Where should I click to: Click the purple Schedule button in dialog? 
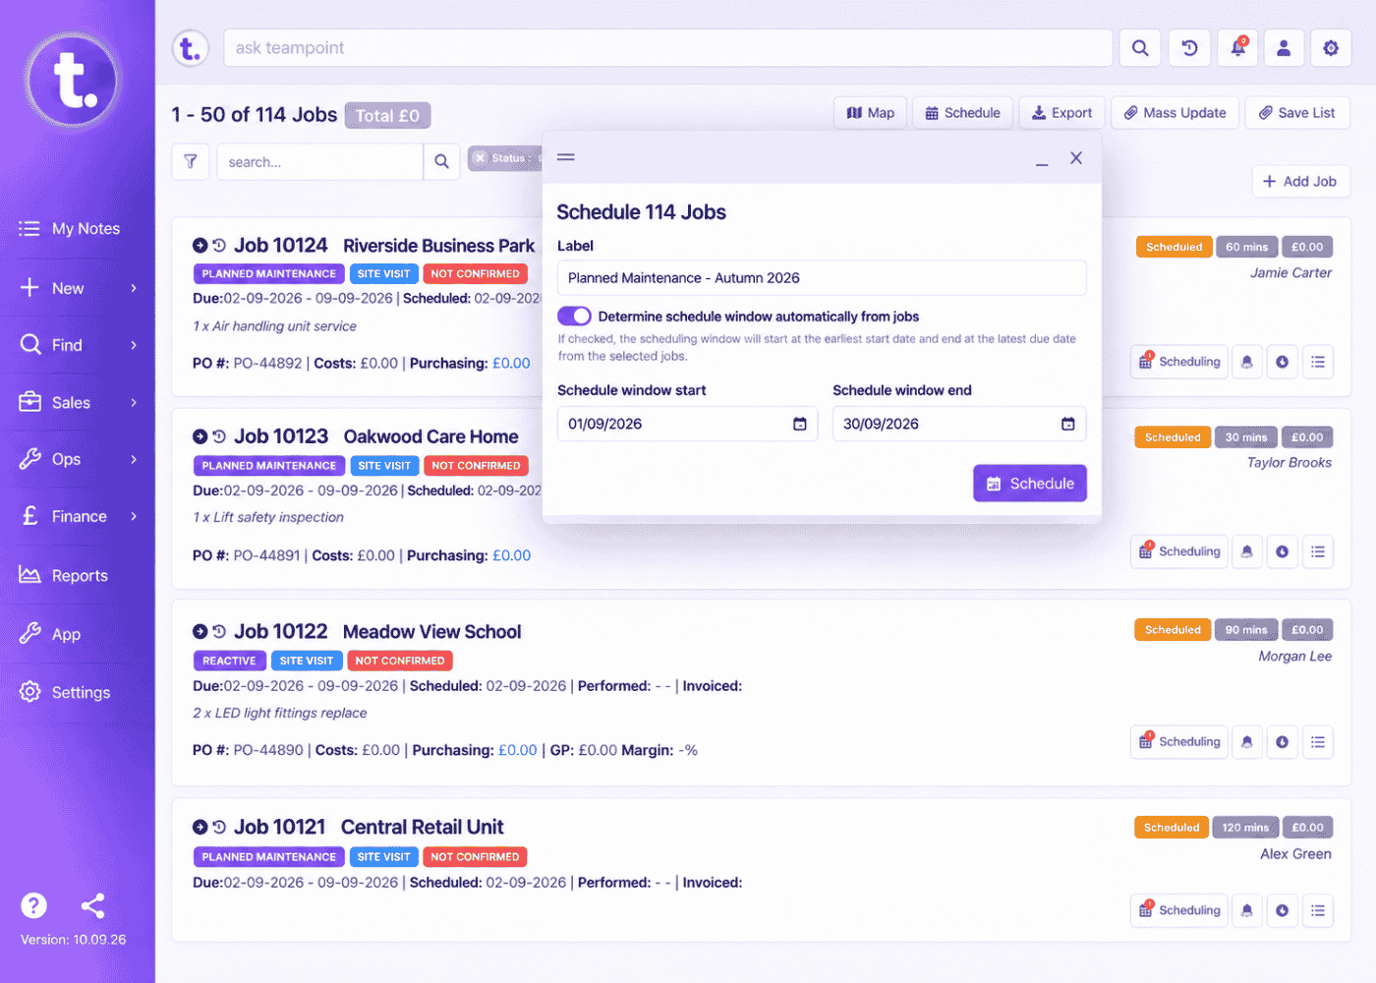click(x=1030, y=484)
